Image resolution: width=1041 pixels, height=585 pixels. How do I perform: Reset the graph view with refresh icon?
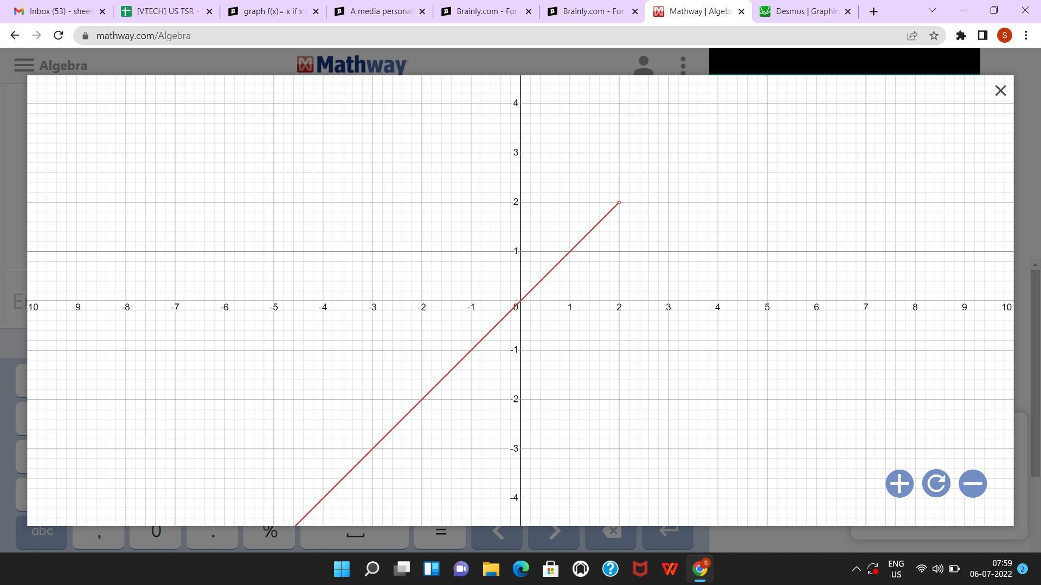[x=936, y=484]
